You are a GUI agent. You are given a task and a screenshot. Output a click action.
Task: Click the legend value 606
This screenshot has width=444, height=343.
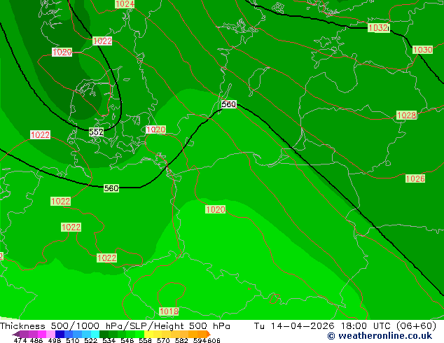pos(214,340)
